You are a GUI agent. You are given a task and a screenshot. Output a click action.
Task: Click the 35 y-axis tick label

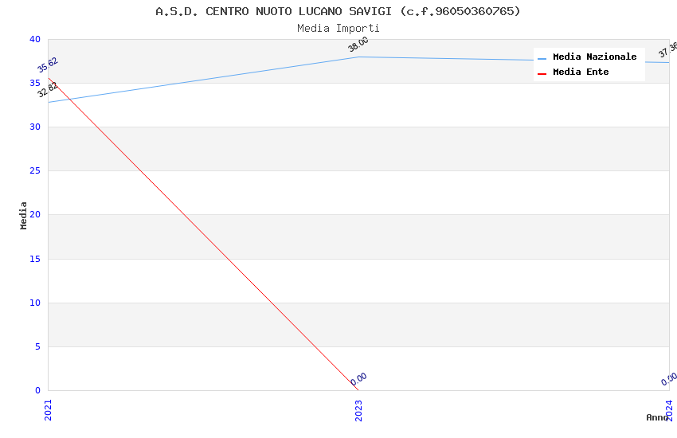(35, 83)
